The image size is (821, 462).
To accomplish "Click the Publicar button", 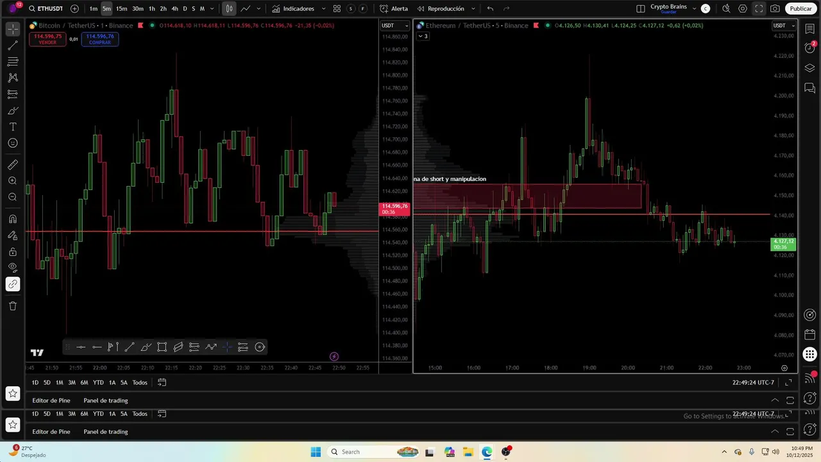I will [800, 8].
